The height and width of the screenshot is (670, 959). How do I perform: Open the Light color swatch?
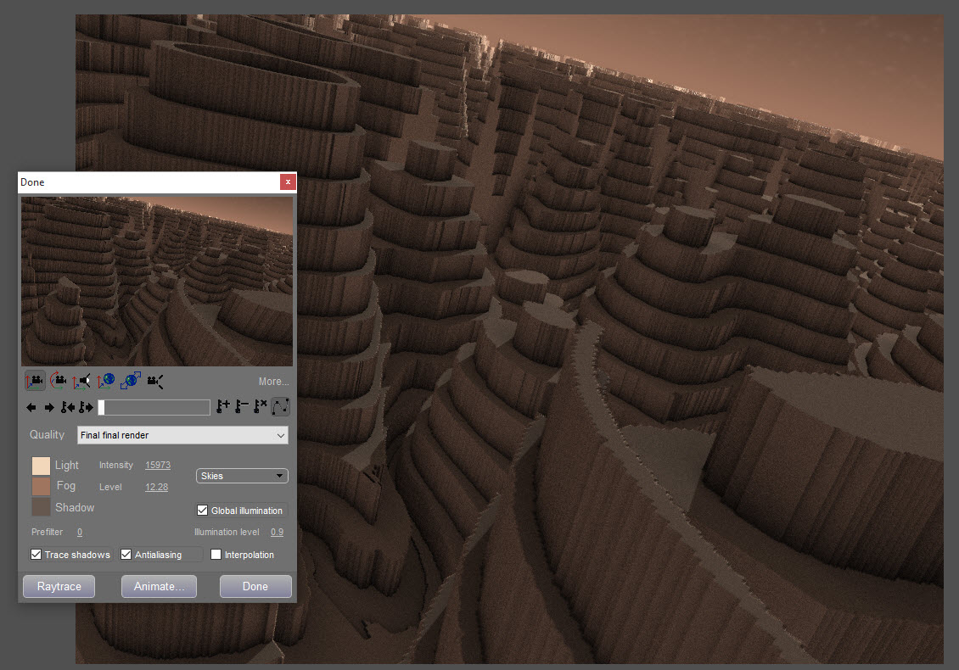pyautogui.click(x=41, y=466)
